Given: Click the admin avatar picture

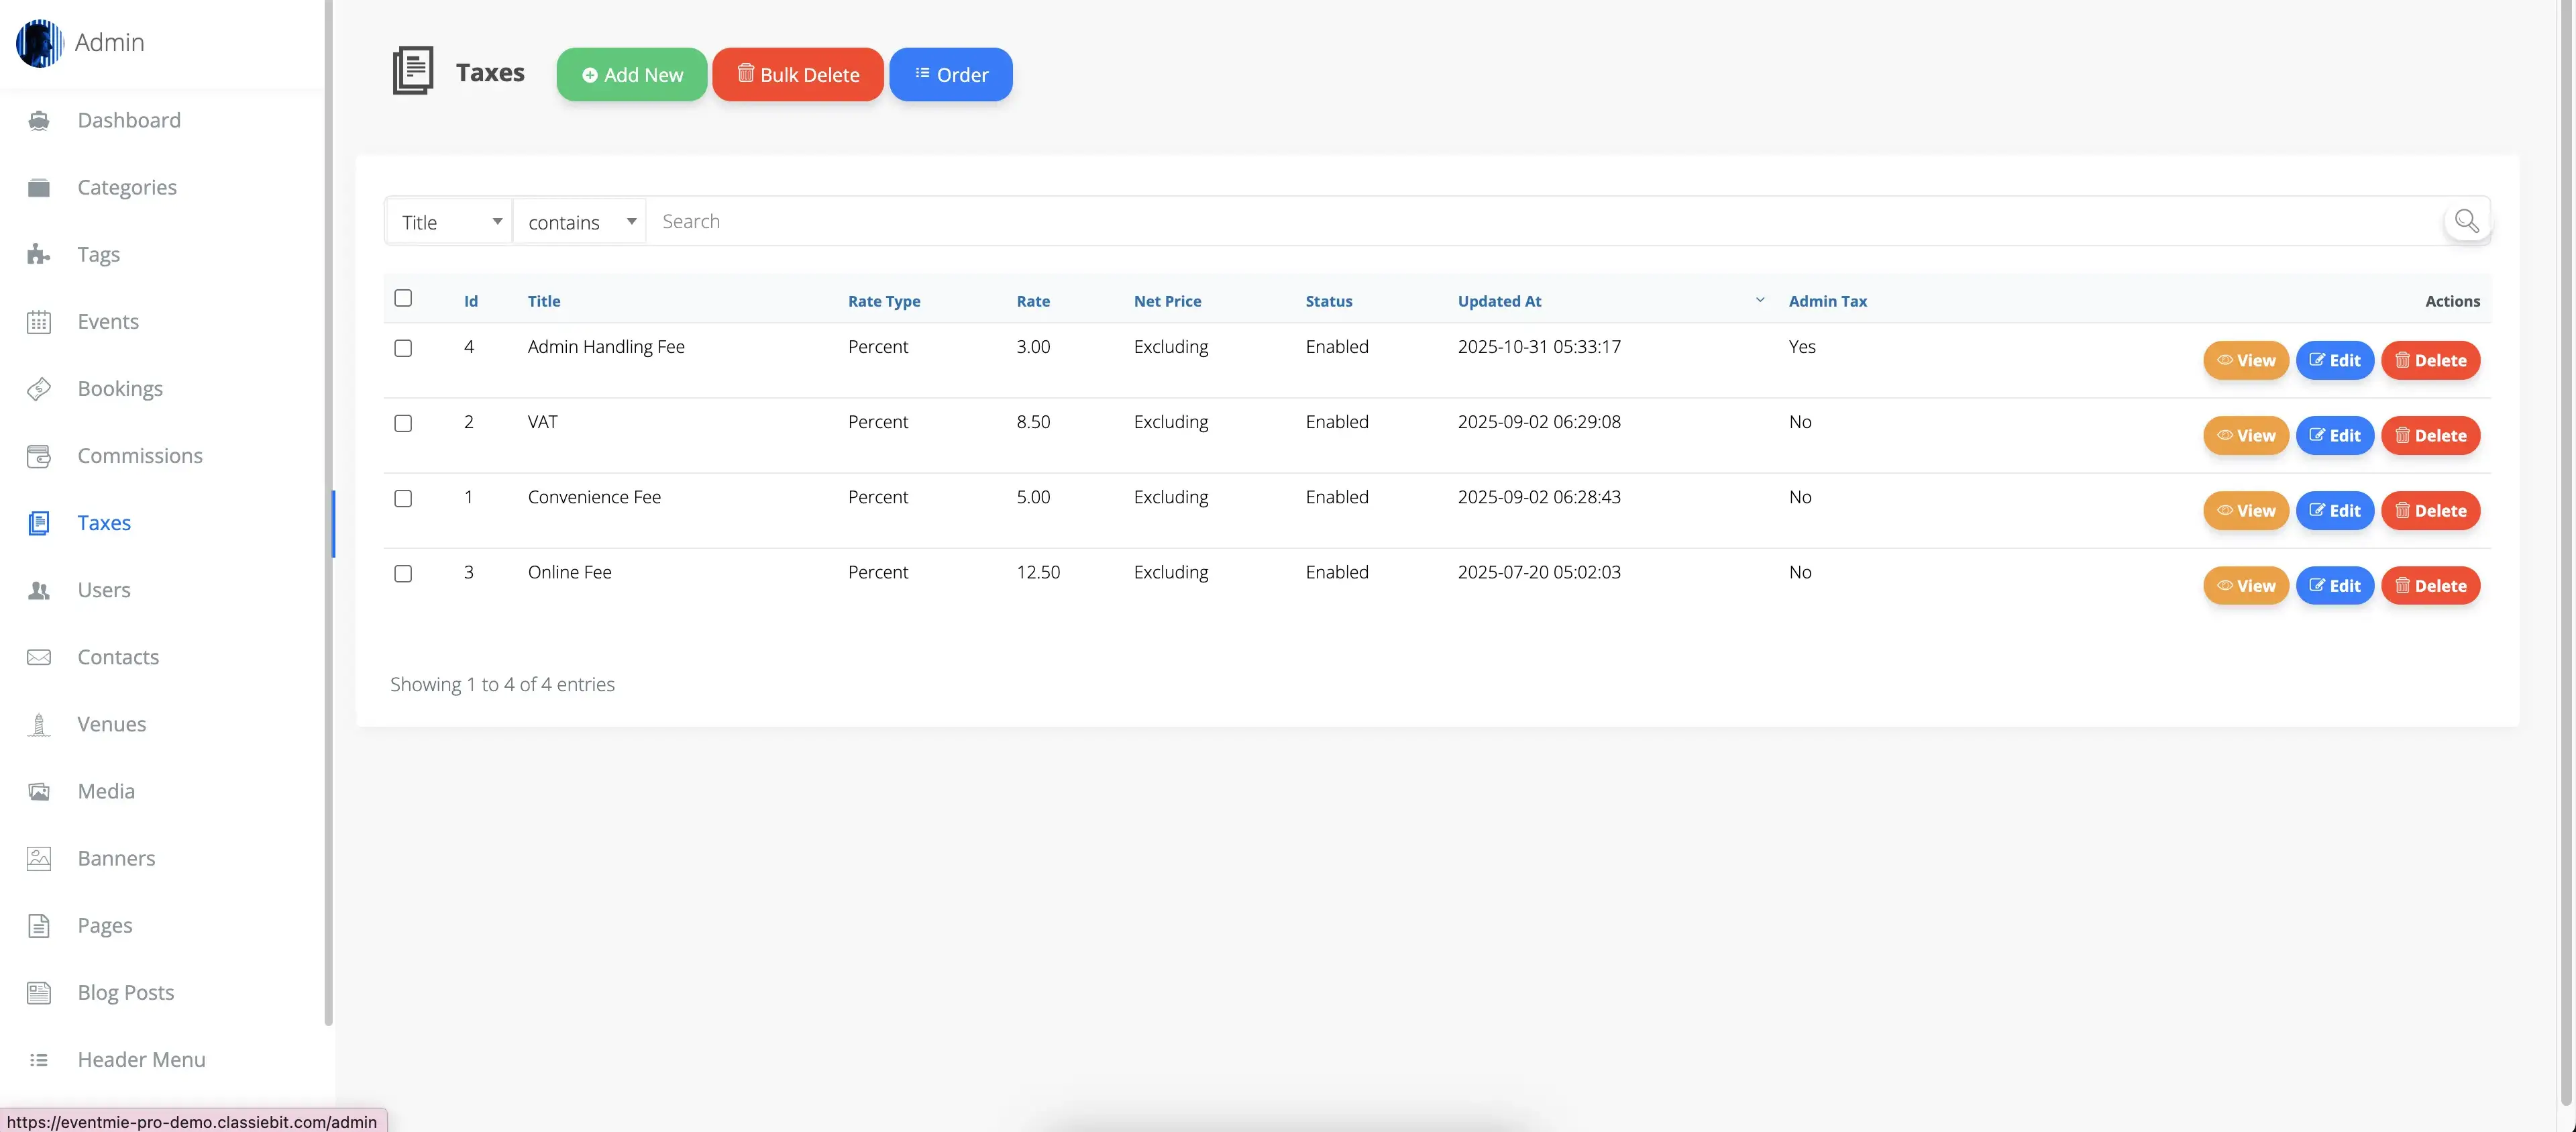Looking at the screenshot, I should (39, 43).
